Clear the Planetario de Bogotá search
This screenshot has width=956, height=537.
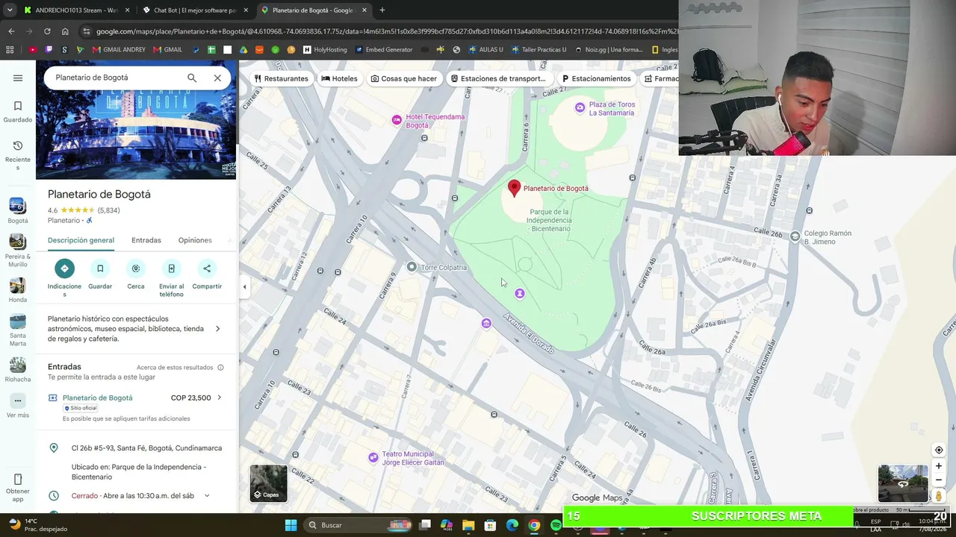pos(217,78)
